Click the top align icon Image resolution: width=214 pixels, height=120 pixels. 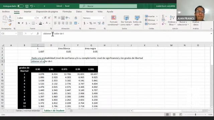coord(55,18)
